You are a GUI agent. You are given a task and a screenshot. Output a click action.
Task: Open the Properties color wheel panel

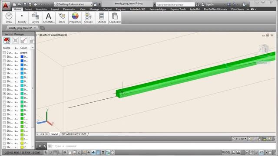pyautogui.click(x=75, y=18)
